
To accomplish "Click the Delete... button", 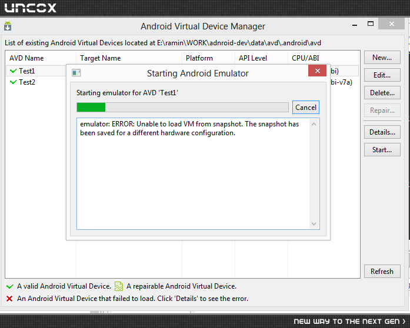I will (382, 93).
